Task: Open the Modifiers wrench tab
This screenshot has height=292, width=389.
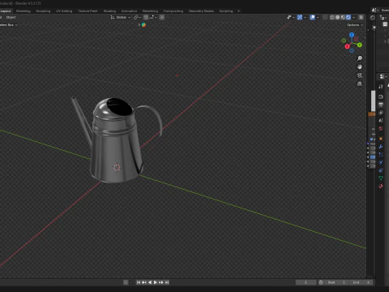Action: tap(381, 147)
